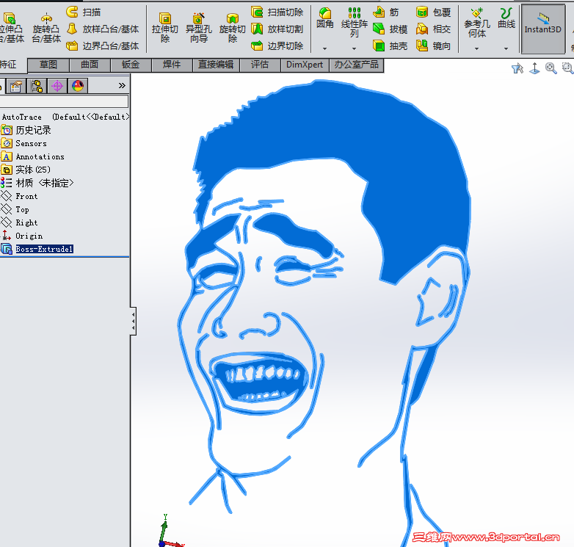Screen dimensions: 574x547
Task: Expand more manager tabs with double chevron
Action: click(x=122, y=86)
